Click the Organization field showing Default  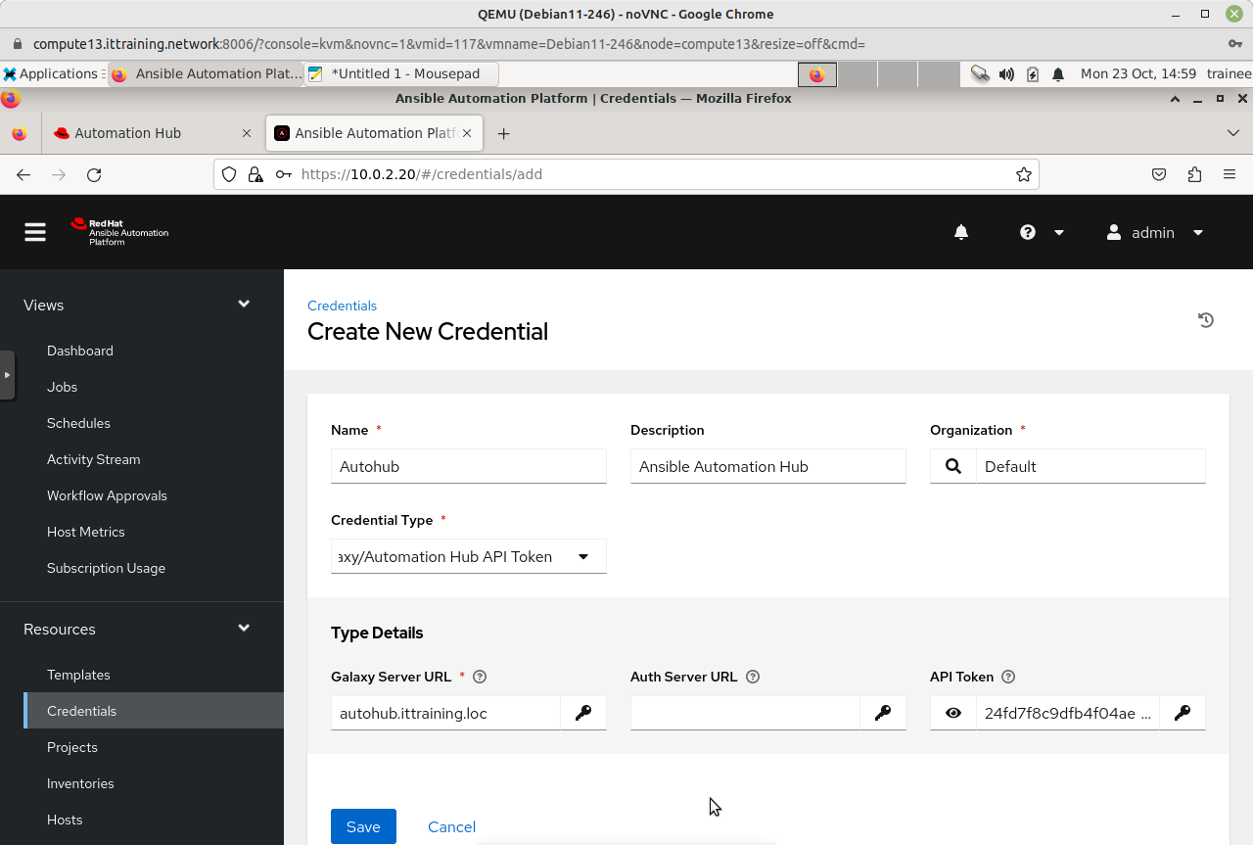pyautogui.click(x=1091, y=466)
